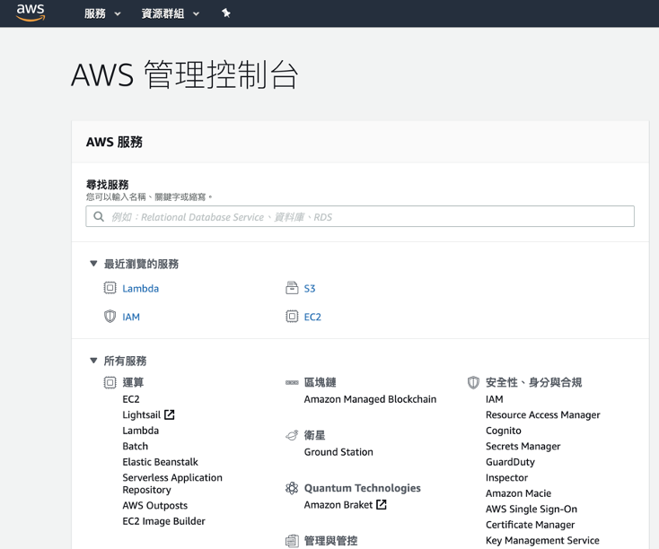This screenshot has height=549, width=659.
Task: Click the Quantum Technologies heading
Action: point(363,488)
